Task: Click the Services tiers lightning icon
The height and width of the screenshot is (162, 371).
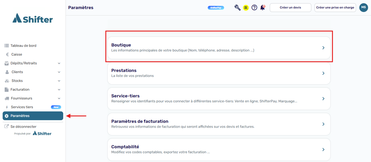Action: 7,107
